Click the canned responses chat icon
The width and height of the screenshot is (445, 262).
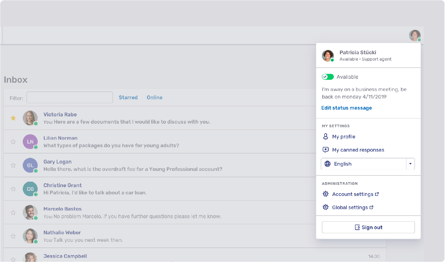point(326,150)
